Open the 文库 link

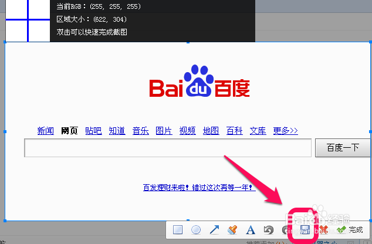click(258, 131)
